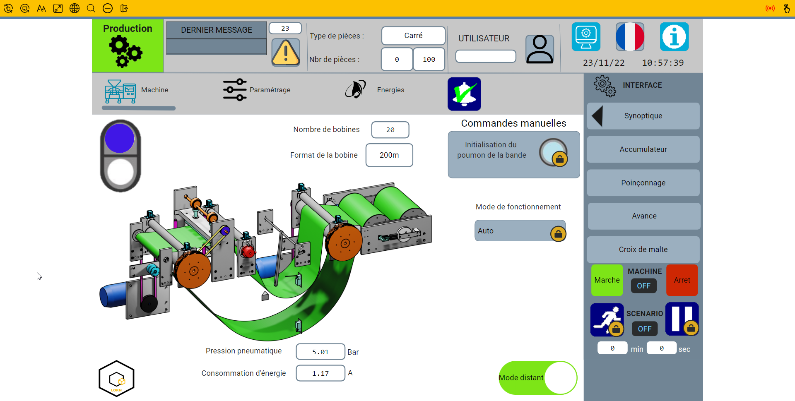795x401 pixels.
Task: Collapse the Synoptique panel with the arrow
Action: click(x=597, y=116)
